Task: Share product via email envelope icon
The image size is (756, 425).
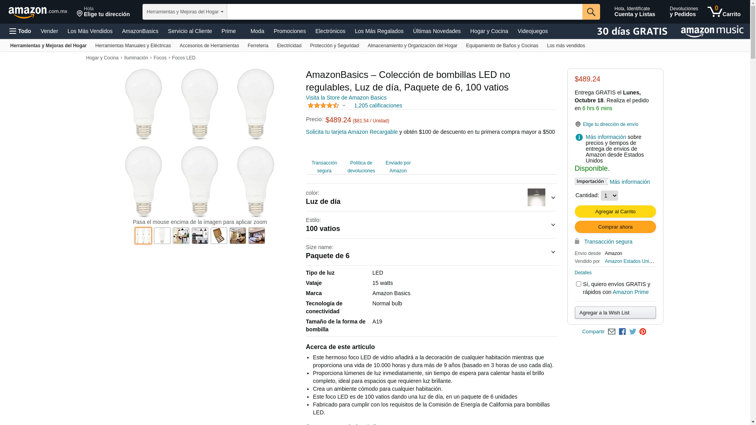Action: tap(611, 332)
